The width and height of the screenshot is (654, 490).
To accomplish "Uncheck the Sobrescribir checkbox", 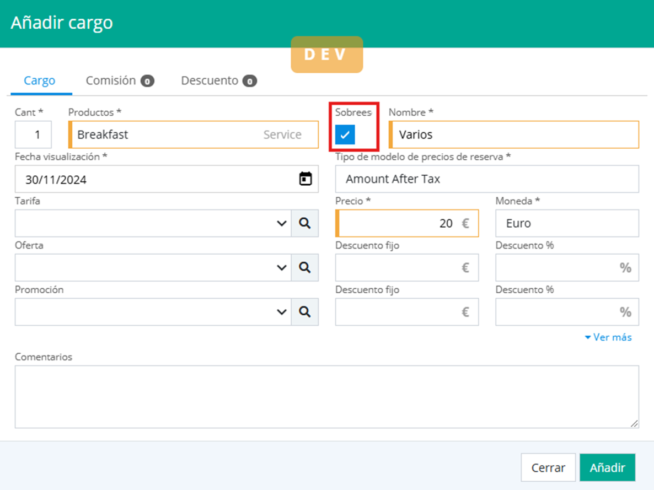I will 345,134.
